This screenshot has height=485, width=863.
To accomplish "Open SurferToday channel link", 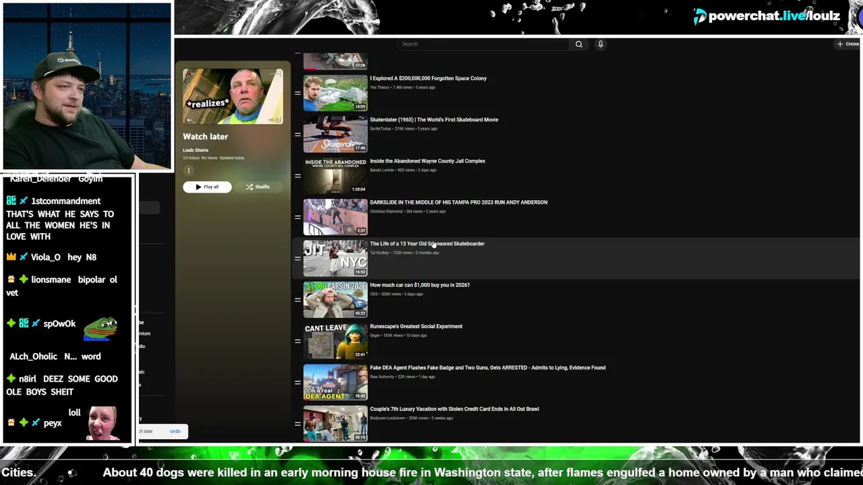I will [x=380, y=129].
